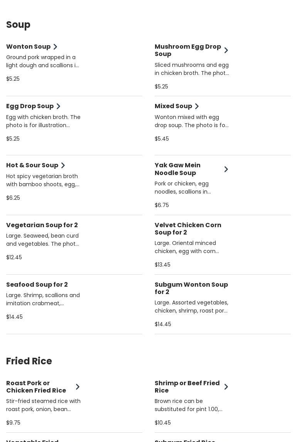Click the arrow next to Yak Gaw Mein Noodle Soup
297x442 pixels.
226,169
